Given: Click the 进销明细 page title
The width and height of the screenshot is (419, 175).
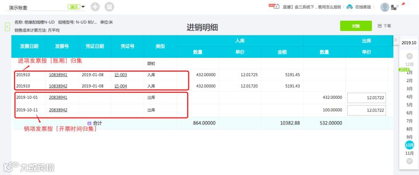Looking at the screenshot, I should coord(202,27).
